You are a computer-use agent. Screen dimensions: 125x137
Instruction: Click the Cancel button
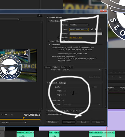98,122
